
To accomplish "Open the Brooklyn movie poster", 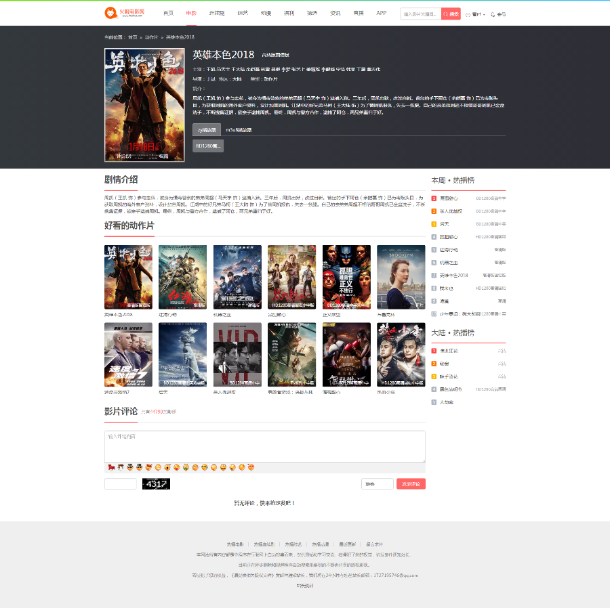I will (401, 277).
